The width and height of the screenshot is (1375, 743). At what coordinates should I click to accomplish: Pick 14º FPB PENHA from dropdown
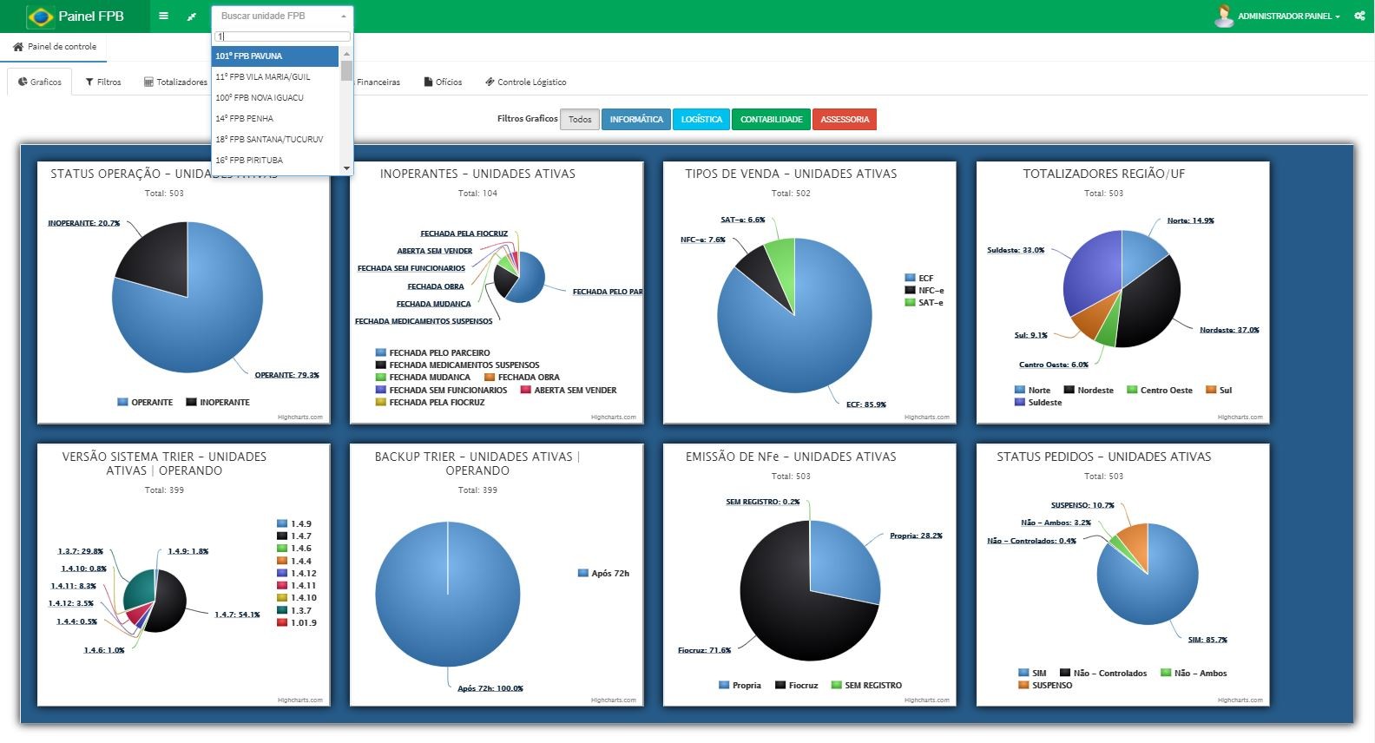click(275, 119)
